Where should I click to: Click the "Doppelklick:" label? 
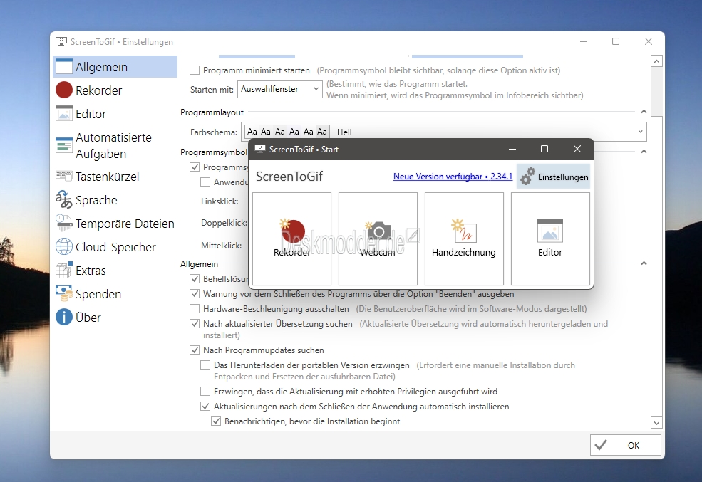(224, 222)
